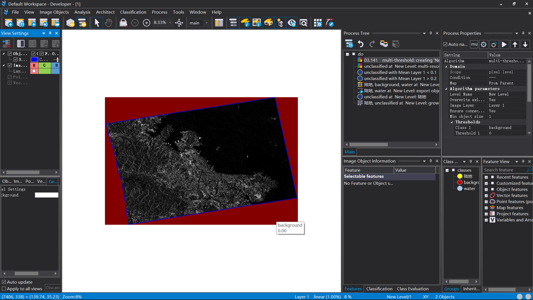Open the main map dropdown
This screenshot has width=533, height=300.
click(206, 23)
